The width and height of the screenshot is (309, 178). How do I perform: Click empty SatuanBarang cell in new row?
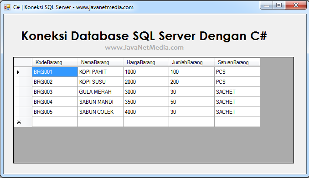click(237, 122)
